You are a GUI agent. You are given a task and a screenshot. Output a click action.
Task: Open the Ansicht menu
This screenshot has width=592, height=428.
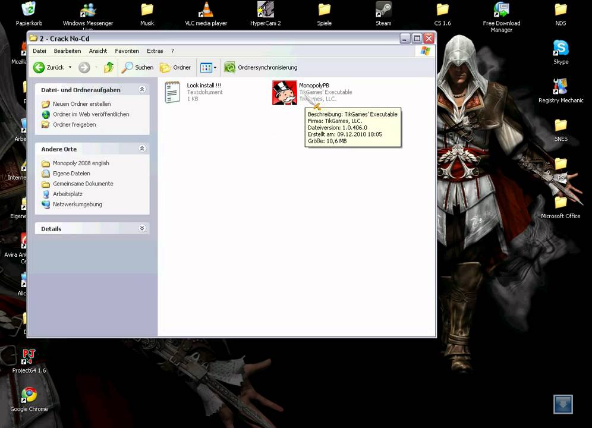pos(98,51)
